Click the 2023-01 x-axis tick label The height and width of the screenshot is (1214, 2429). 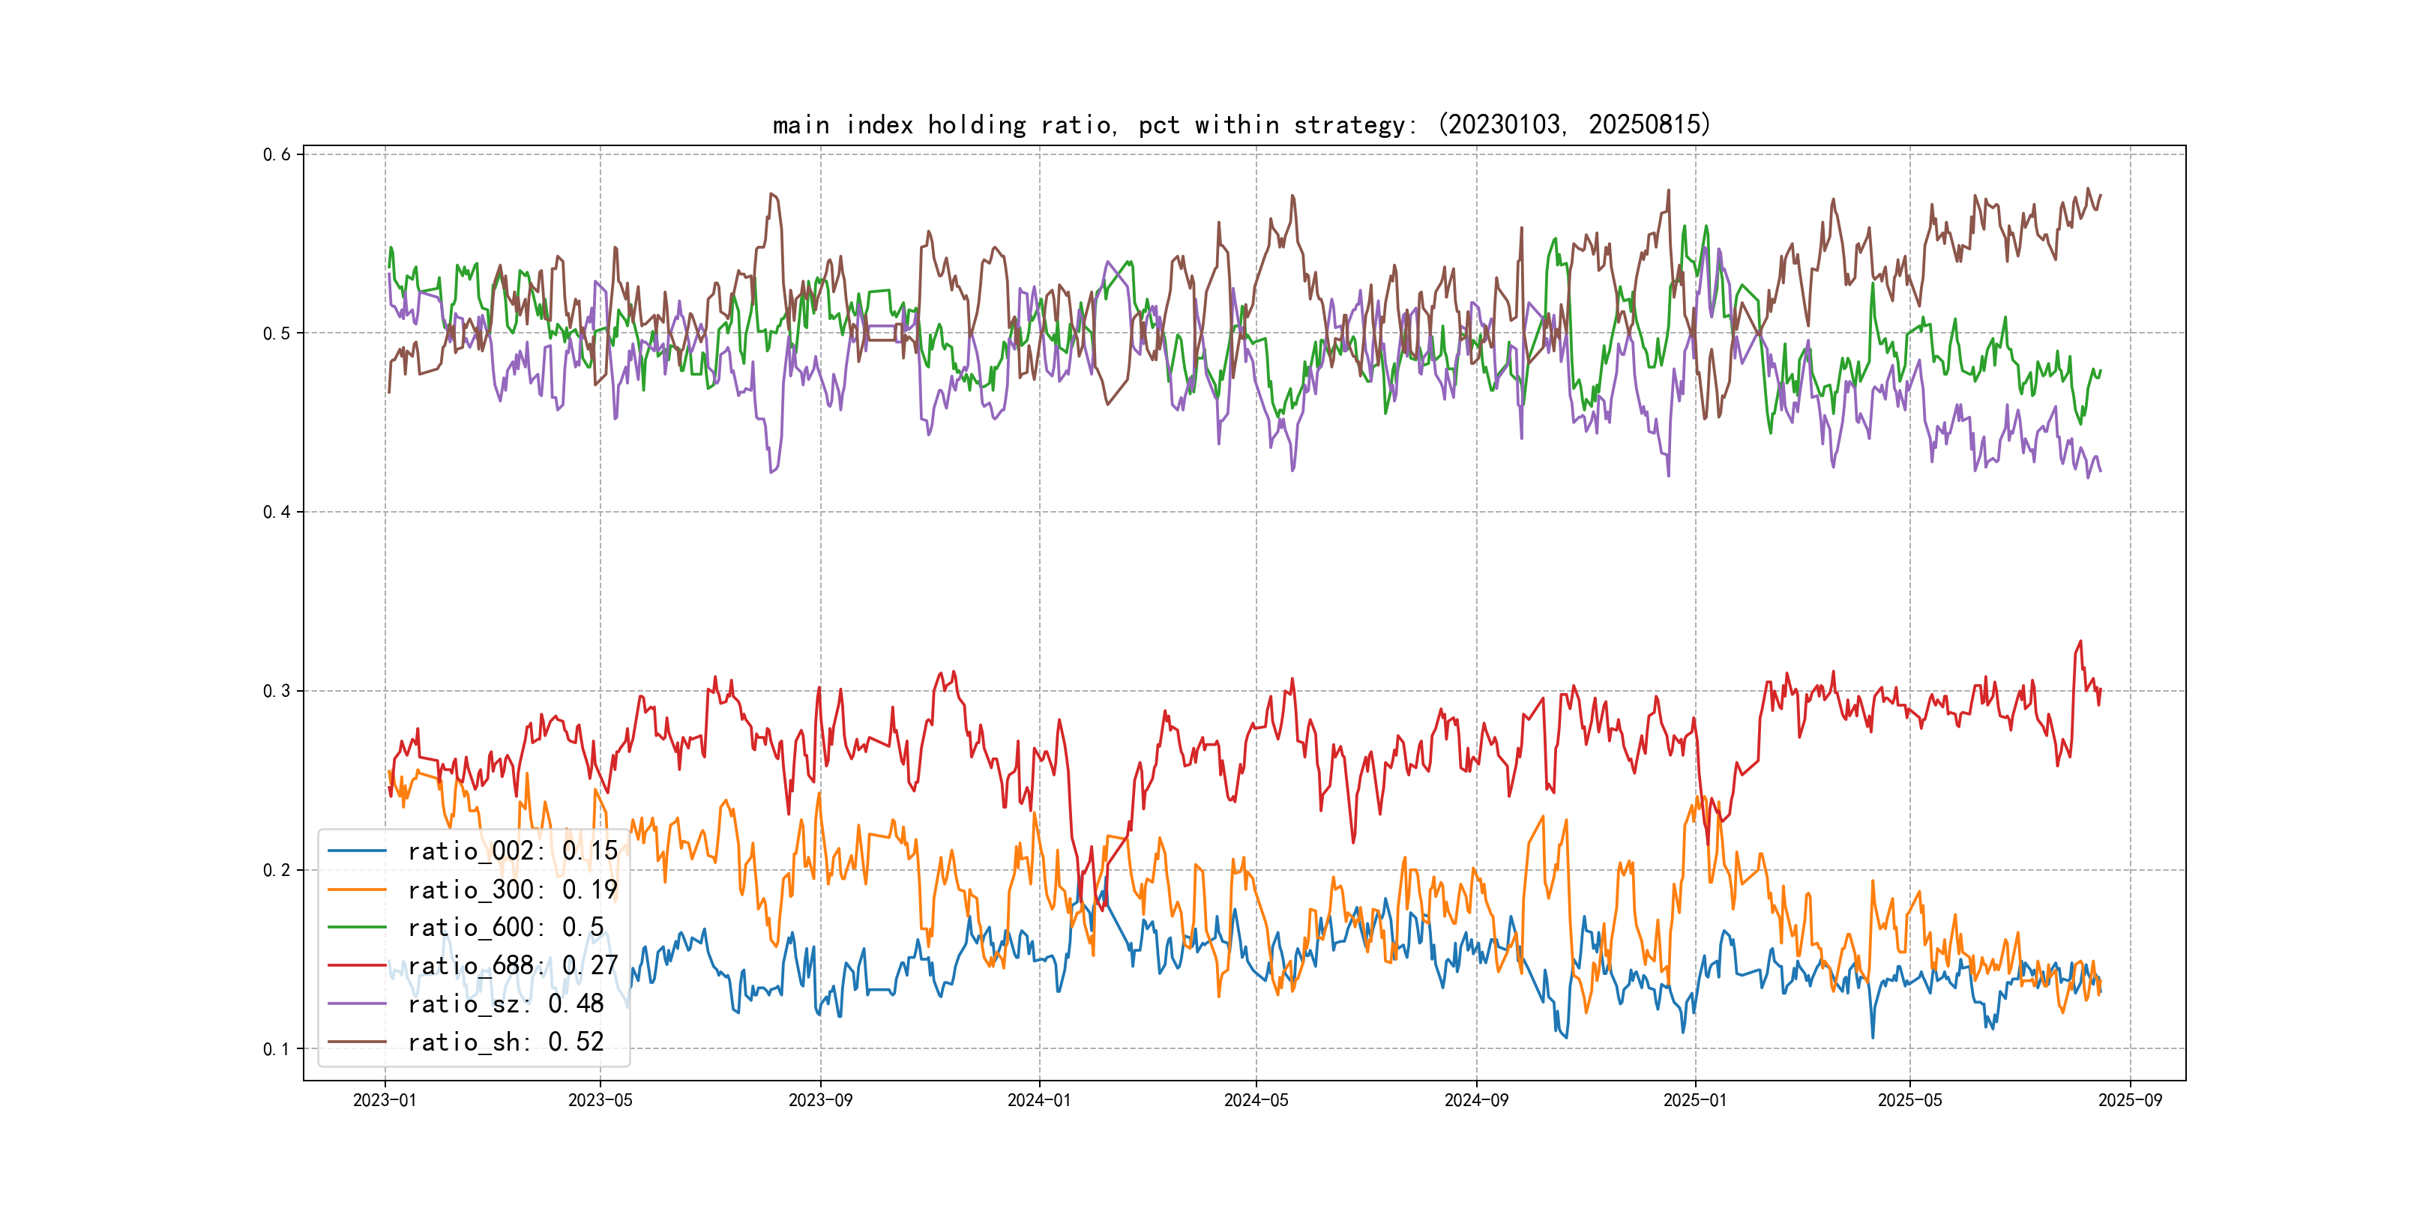pyautogui.click(x=385, y=1100)
